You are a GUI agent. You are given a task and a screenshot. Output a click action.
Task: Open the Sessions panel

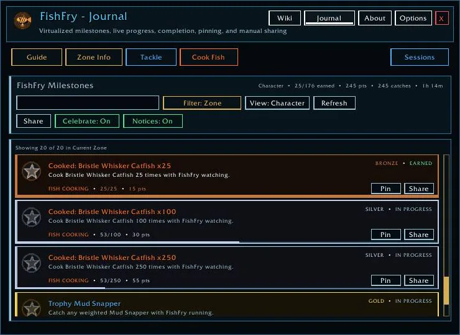(x=420, y=57)
